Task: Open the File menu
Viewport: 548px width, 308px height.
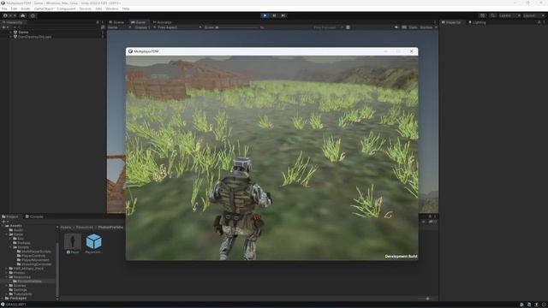Action: tap(4, 9)
